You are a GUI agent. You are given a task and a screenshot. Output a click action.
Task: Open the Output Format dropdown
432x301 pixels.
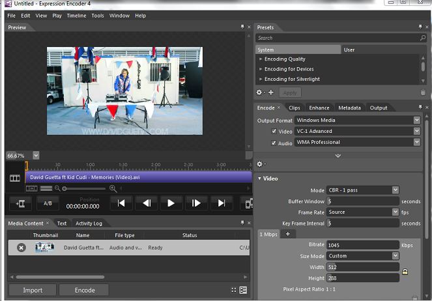[417, 120]
